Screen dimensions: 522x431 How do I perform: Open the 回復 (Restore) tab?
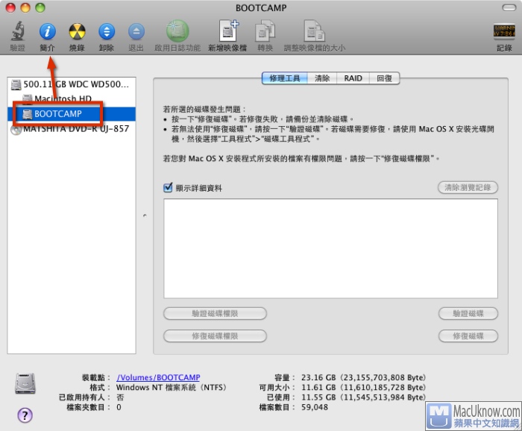click(x=385, y=78)
